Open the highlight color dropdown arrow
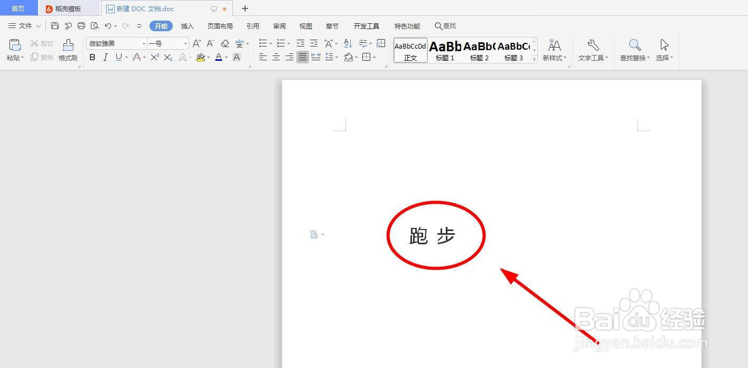The height and width of the screenshot is (368, 748). tap(209, 57)
